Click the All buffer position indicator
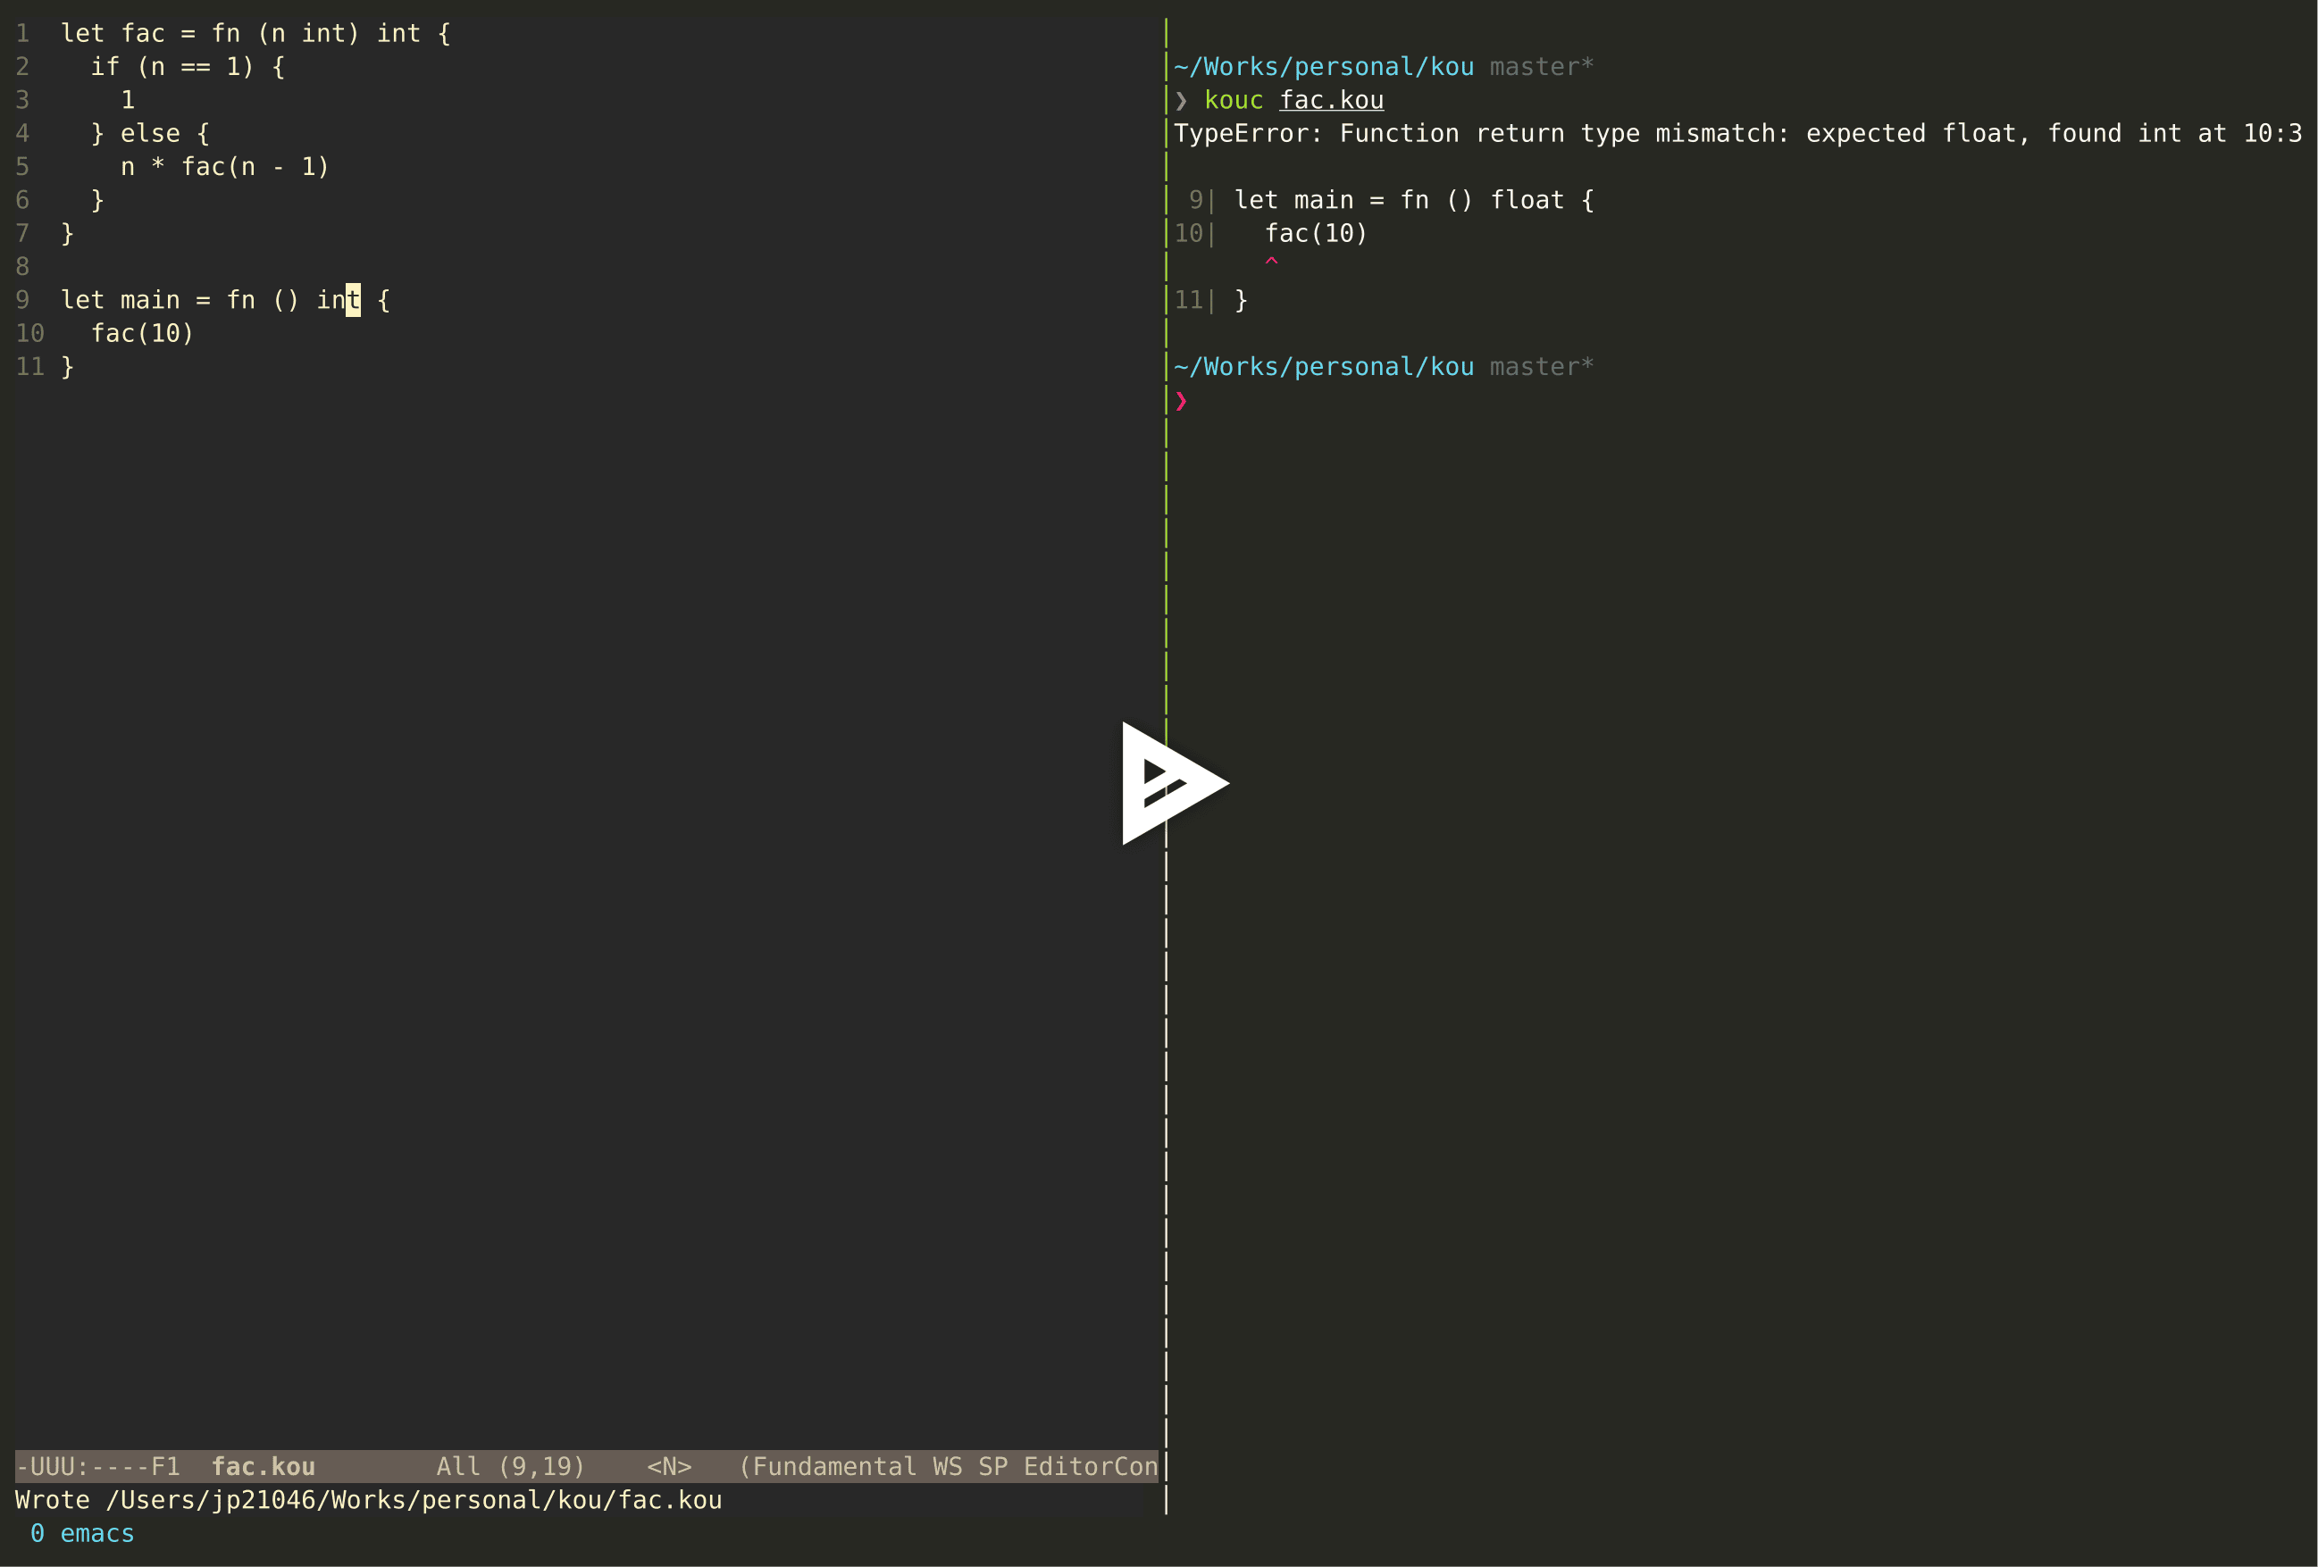 pyautogui.click(x=459, y=1466)
